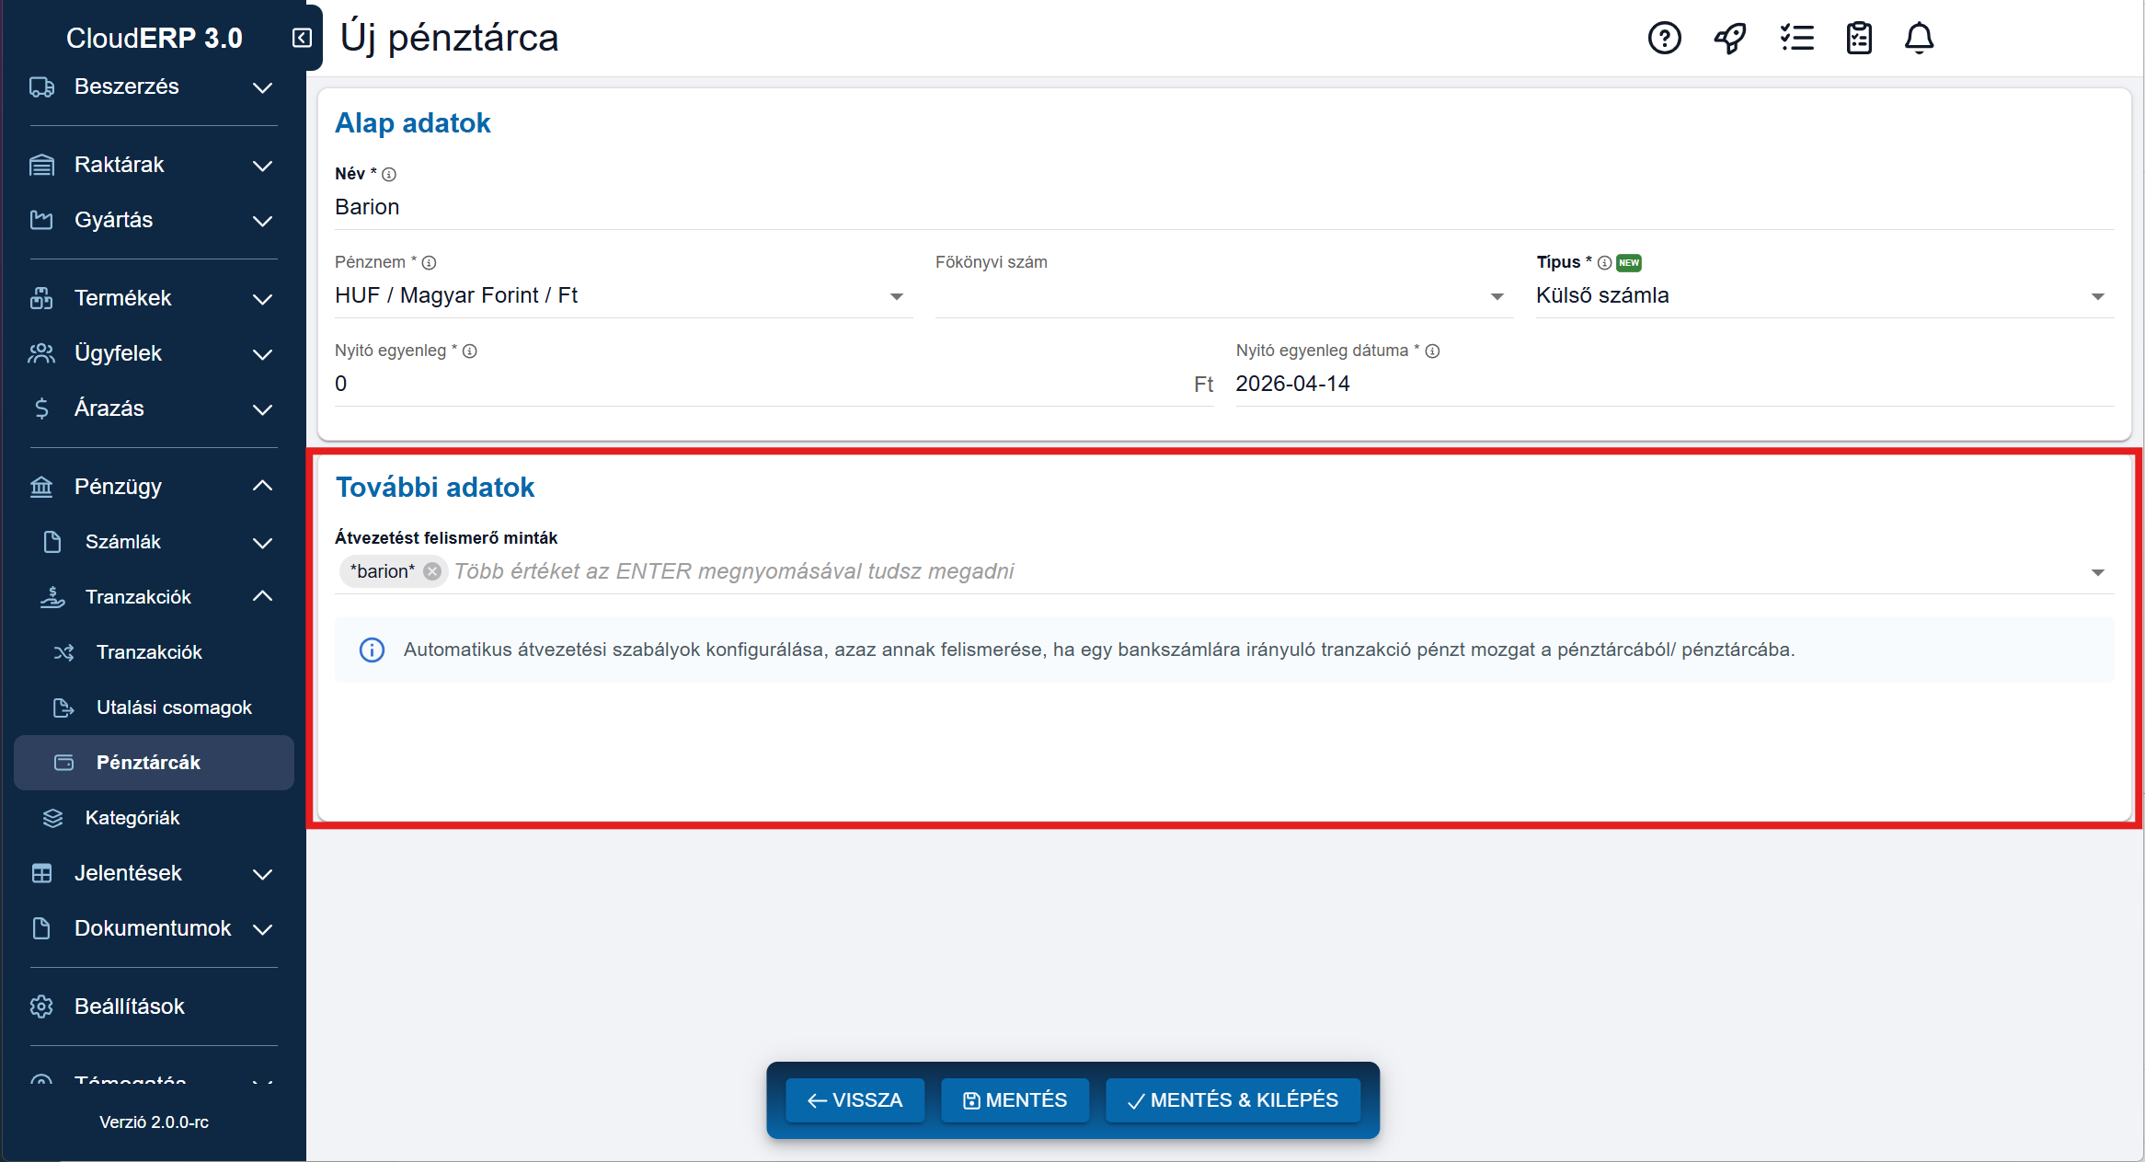This screenshot has height=1162, width=2145.
Task: Click the MENTÉS save button
Action: click(x=1015, y=1100)
